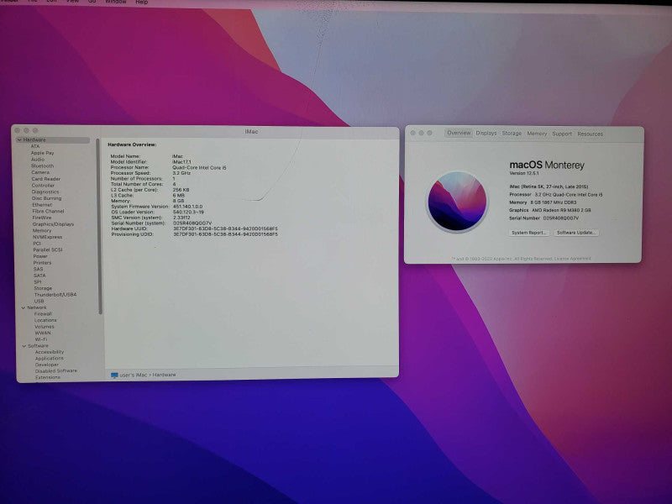Click the Software Update button
The image size is (672, 504).
click(x=576, y=233)
